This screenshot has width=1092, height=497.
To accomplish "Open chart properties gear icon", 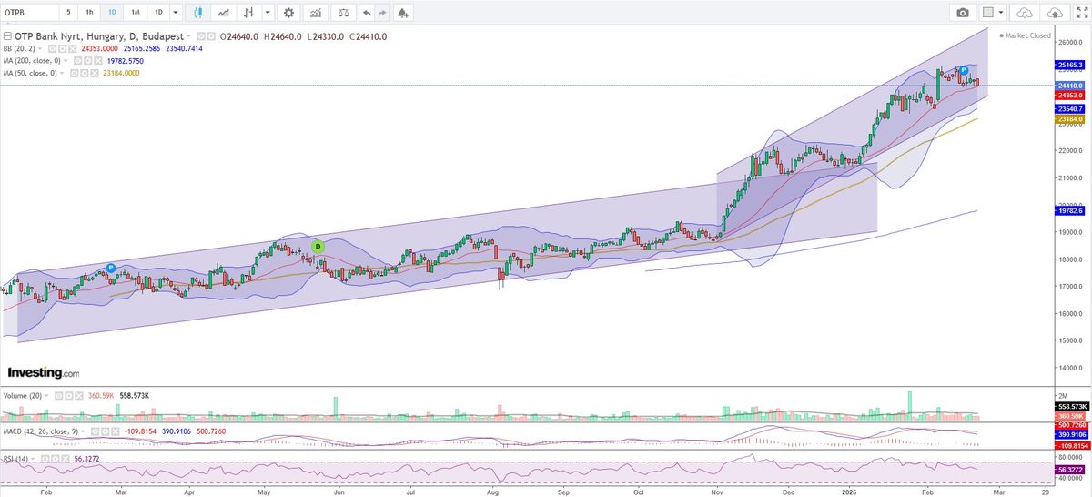I will (288, 13).
